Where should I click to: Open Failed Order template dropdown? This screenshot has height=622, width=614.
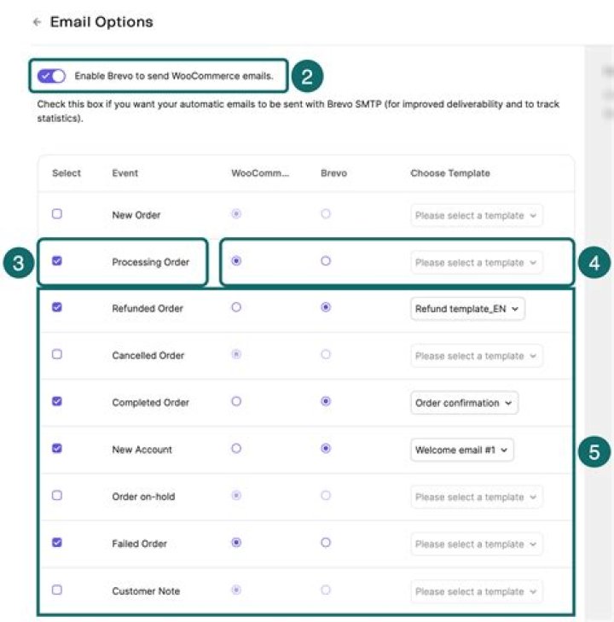click(477, 544)
